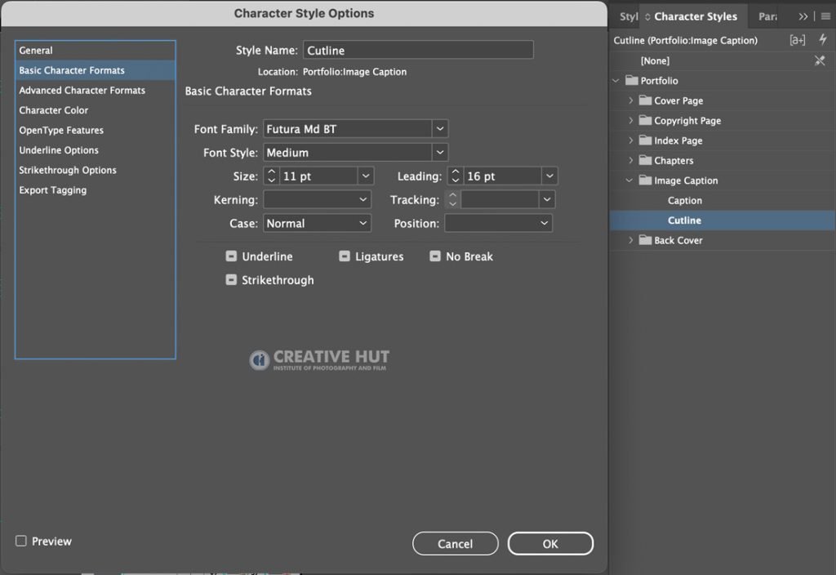Enable the Preview checkbox
836x575 pixels.
(20, 541)
